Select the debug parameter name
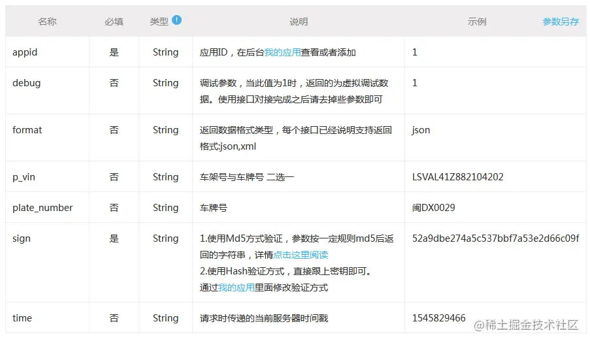Viewport: 590px width, 343px height. [x=26, y=83]
